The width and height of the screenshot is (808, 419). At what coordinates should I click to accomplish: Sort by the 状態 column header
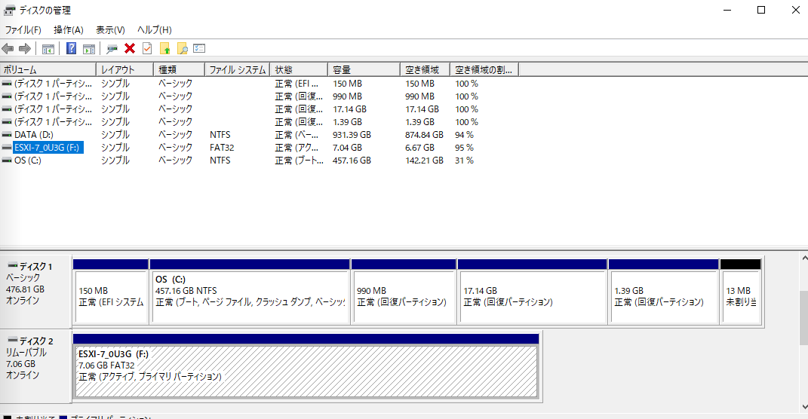pos(299,69)
